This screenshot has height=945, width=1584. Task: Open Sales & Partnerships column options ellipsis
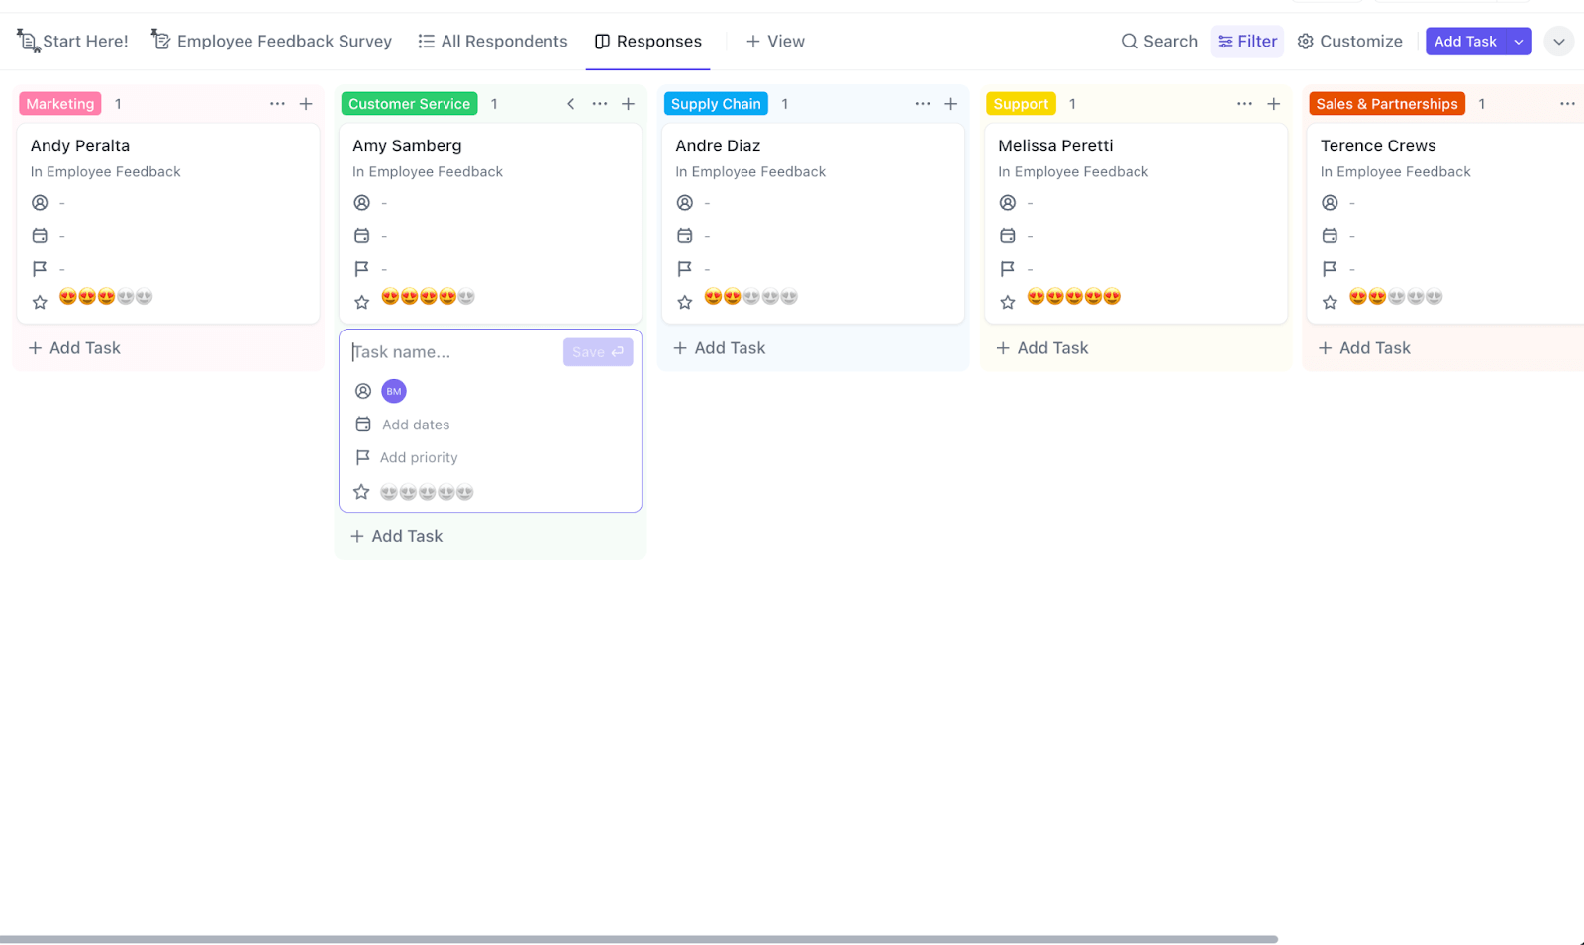(1567, 104)
